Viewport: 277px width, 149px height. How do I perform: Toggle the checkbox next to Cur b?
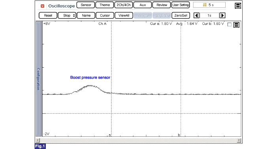point(229,25)
